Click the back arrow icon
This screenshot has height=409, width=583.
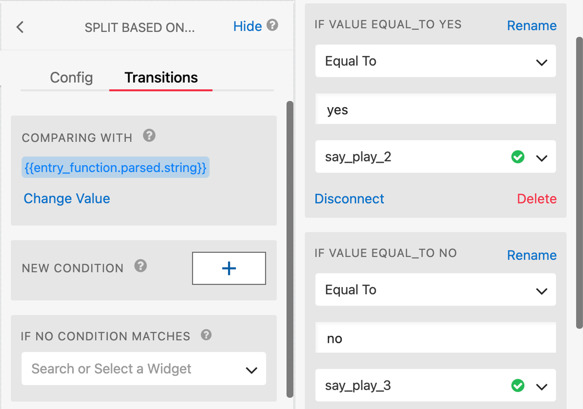tap(20, 27)
